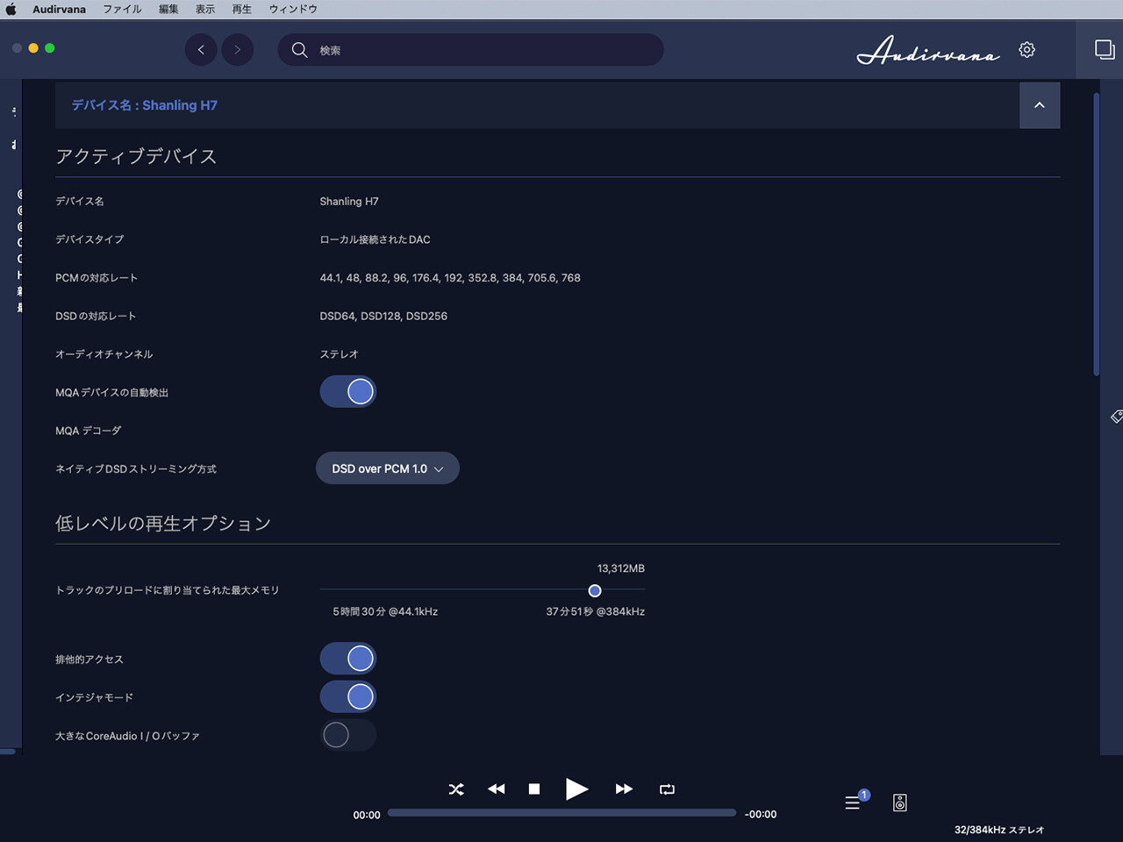This screenshot has height=842, width=1123.
Task: Toggle MQAデバイスの自動検出 switch
Action: [x=348, y=392]
